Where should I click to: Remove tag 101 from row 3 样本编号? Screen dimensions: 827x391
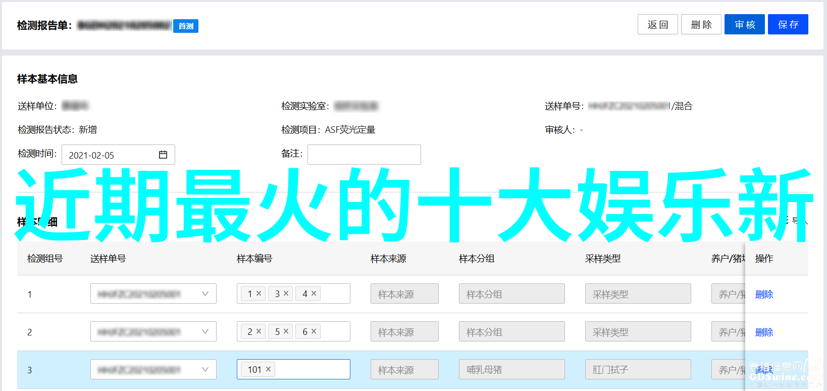268,369
